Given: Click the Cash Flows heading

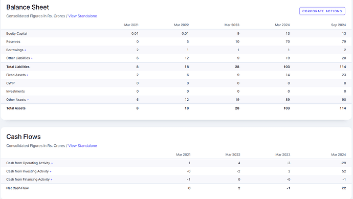Looking at the screenshot, I should click(24, 137).
